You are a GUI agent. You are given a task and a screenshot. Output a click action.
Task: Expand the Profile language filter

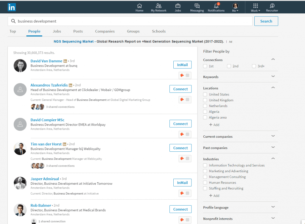[x=273, y=207]
